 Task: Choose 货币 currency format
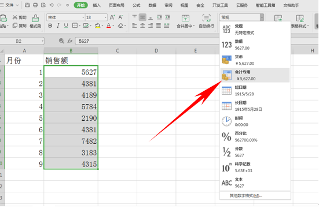pos(255,60)
